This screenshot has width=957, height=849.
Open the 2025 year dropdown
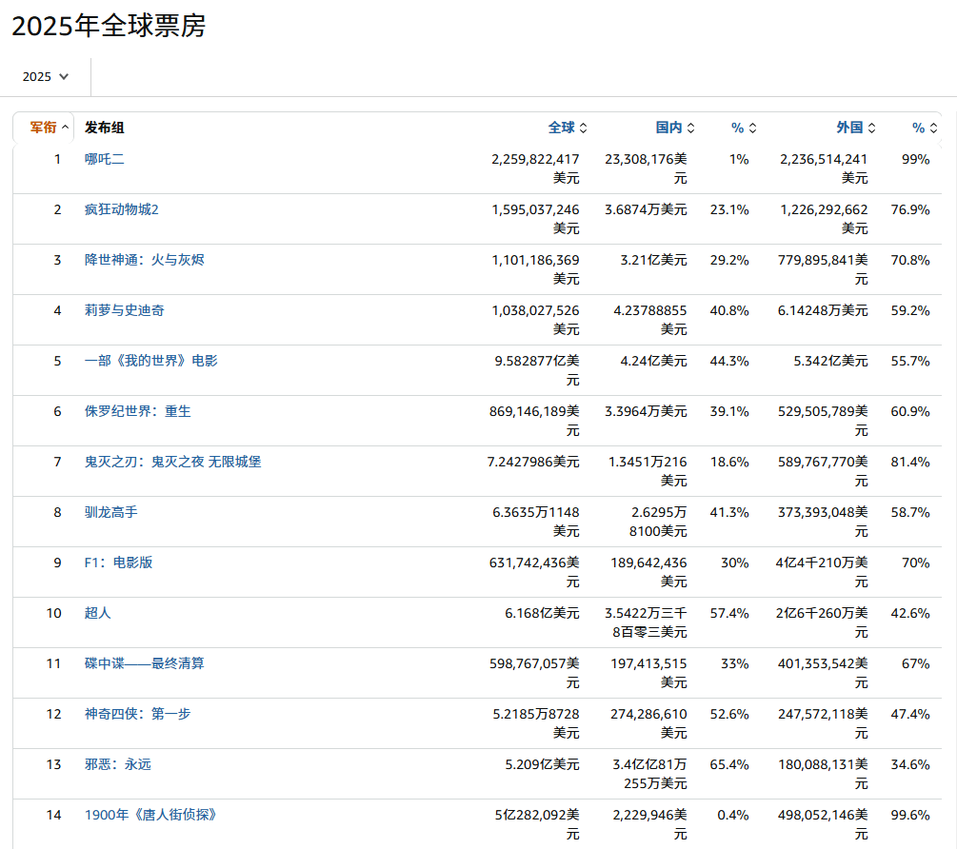coord(46,76)
